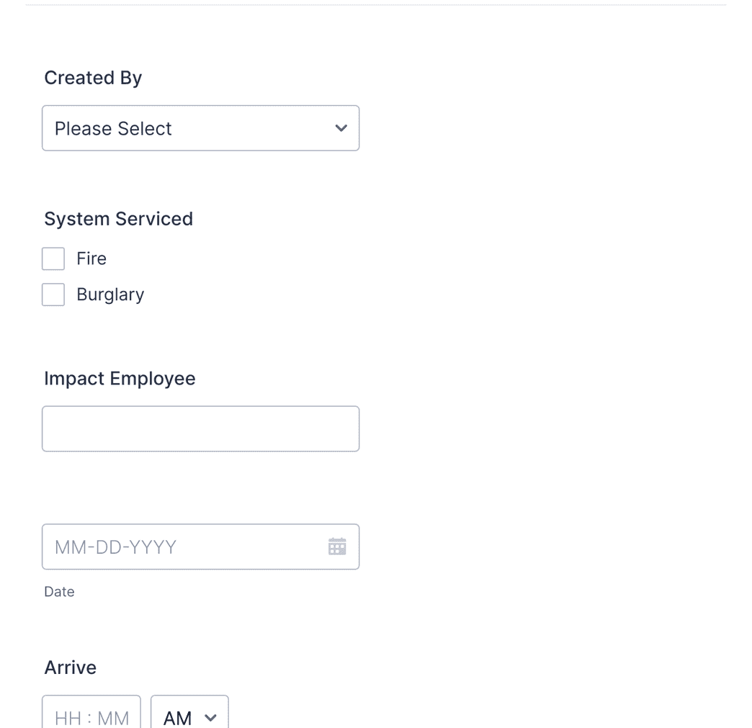Click the Date label below the date box
Viewport: 752px width, 728px height.
tap(59, 591)
